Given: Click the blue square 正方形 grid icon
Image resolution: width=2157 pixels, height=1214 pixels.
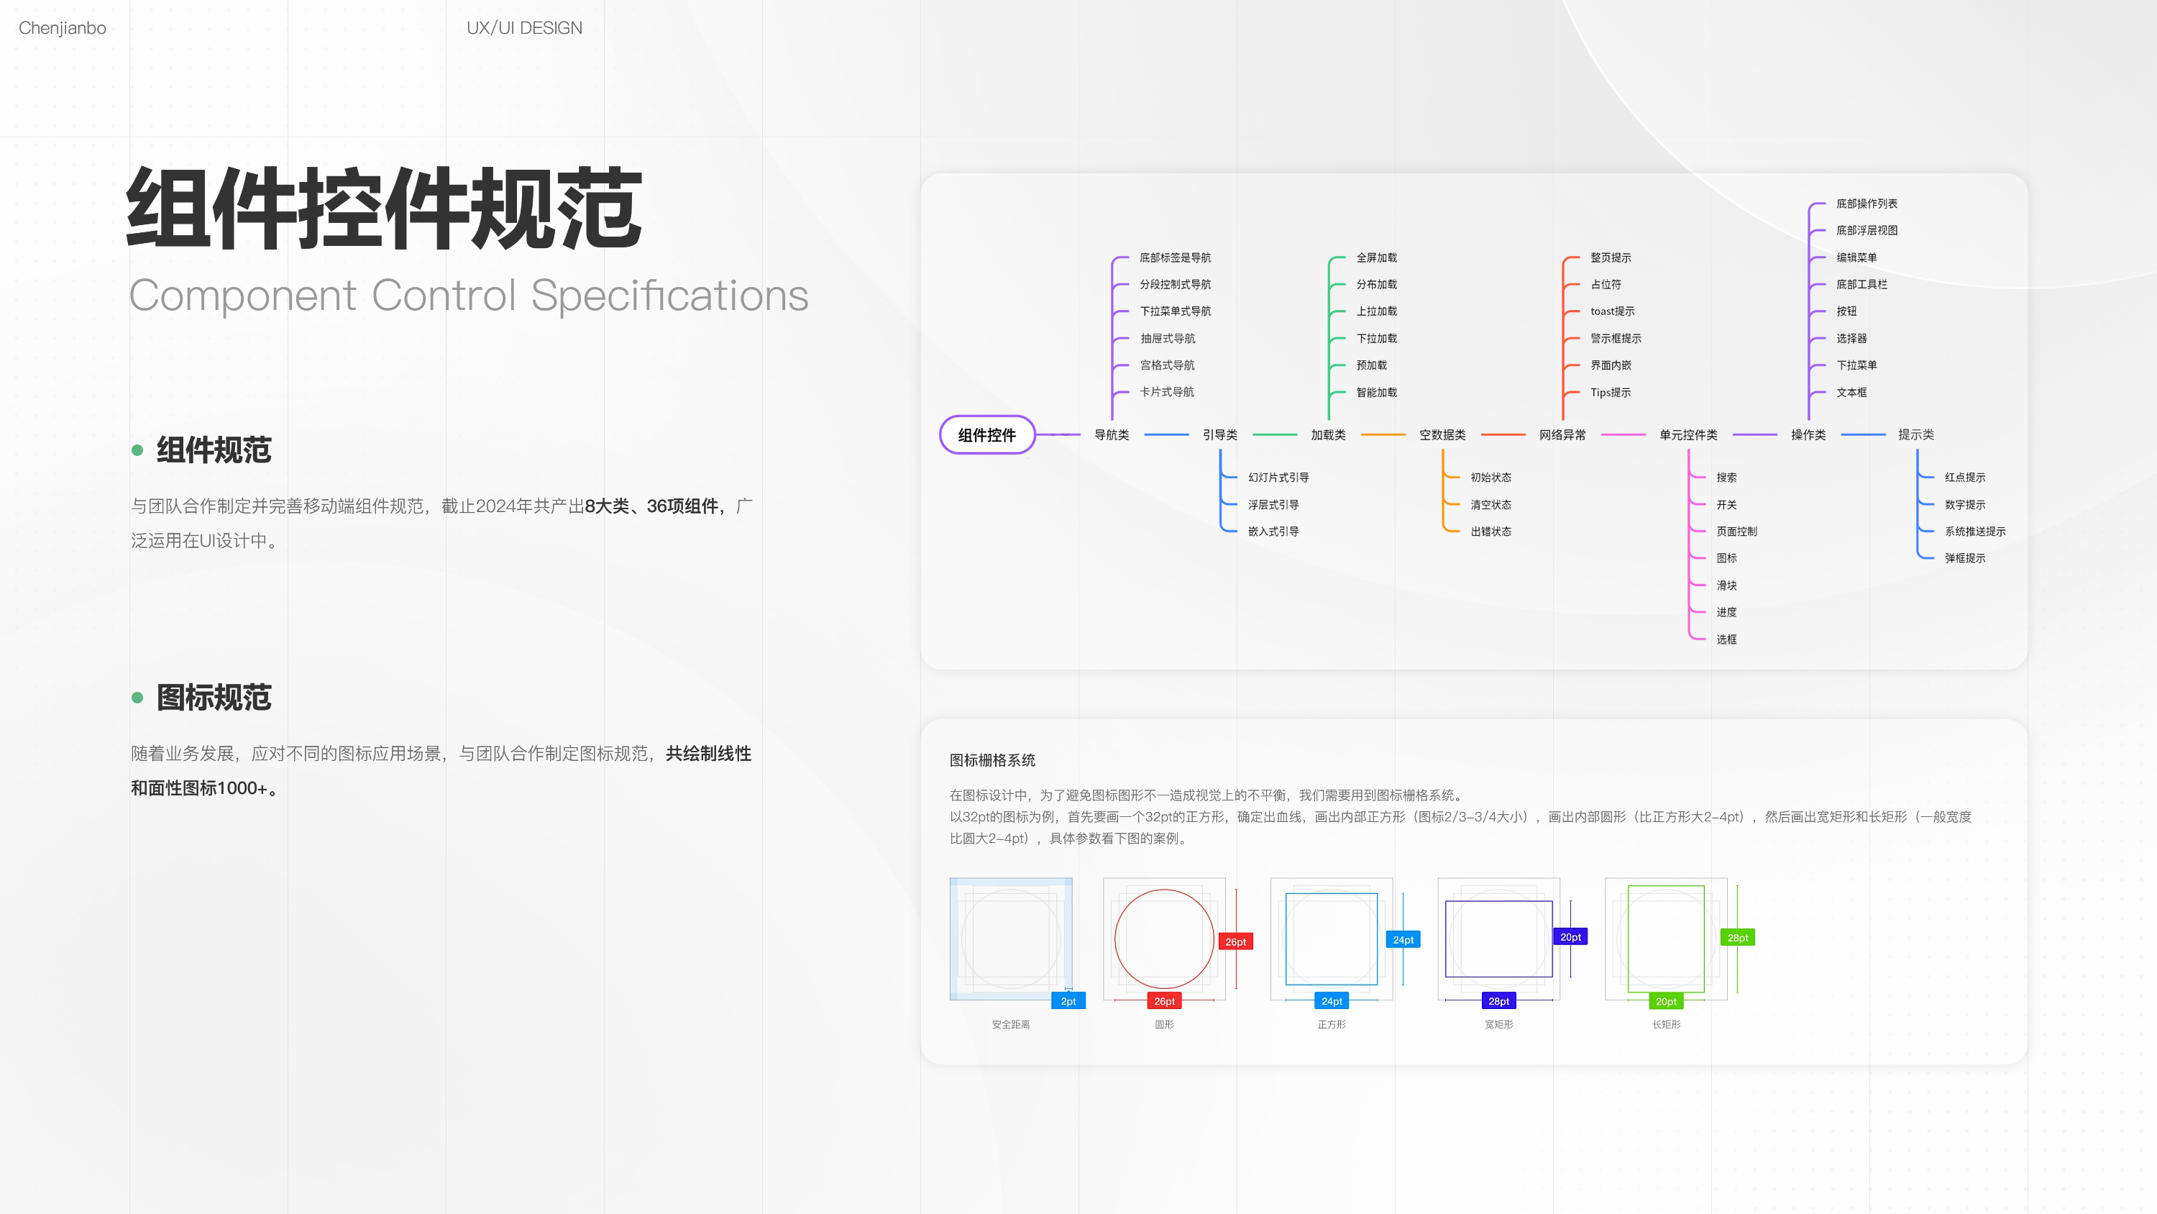Looking at the screenshot, I should click(x=1331, y=939).
